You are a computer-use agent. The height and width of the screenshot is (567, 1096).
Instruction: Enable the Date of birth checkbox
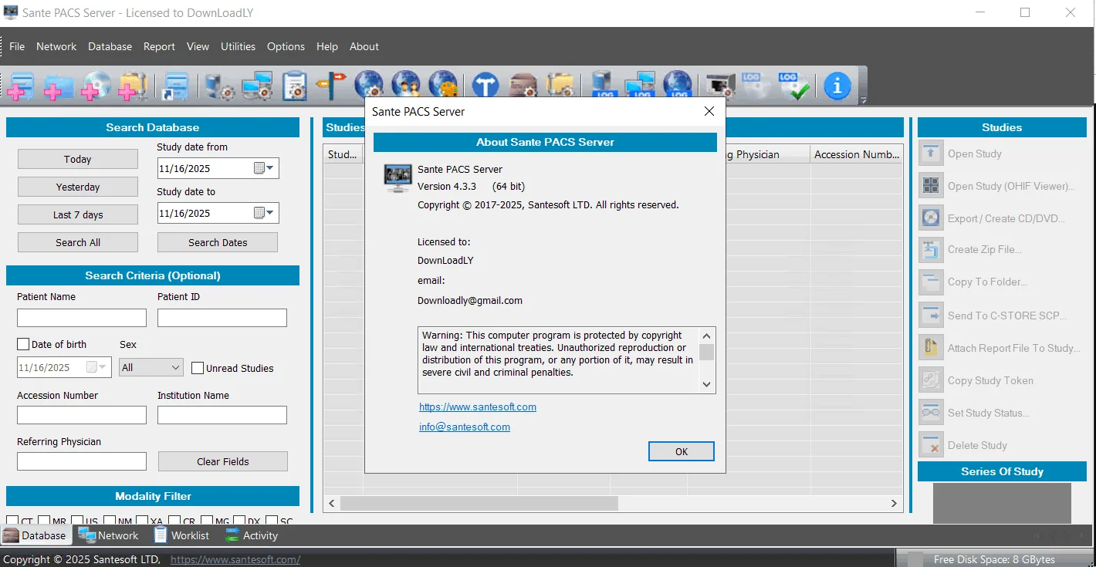pyautogui.click(x=23, y=345)
